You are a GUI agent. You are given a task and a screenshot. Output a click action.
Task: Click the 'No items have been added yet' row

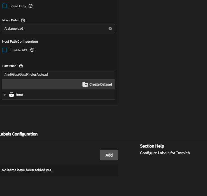pos(27,170)
